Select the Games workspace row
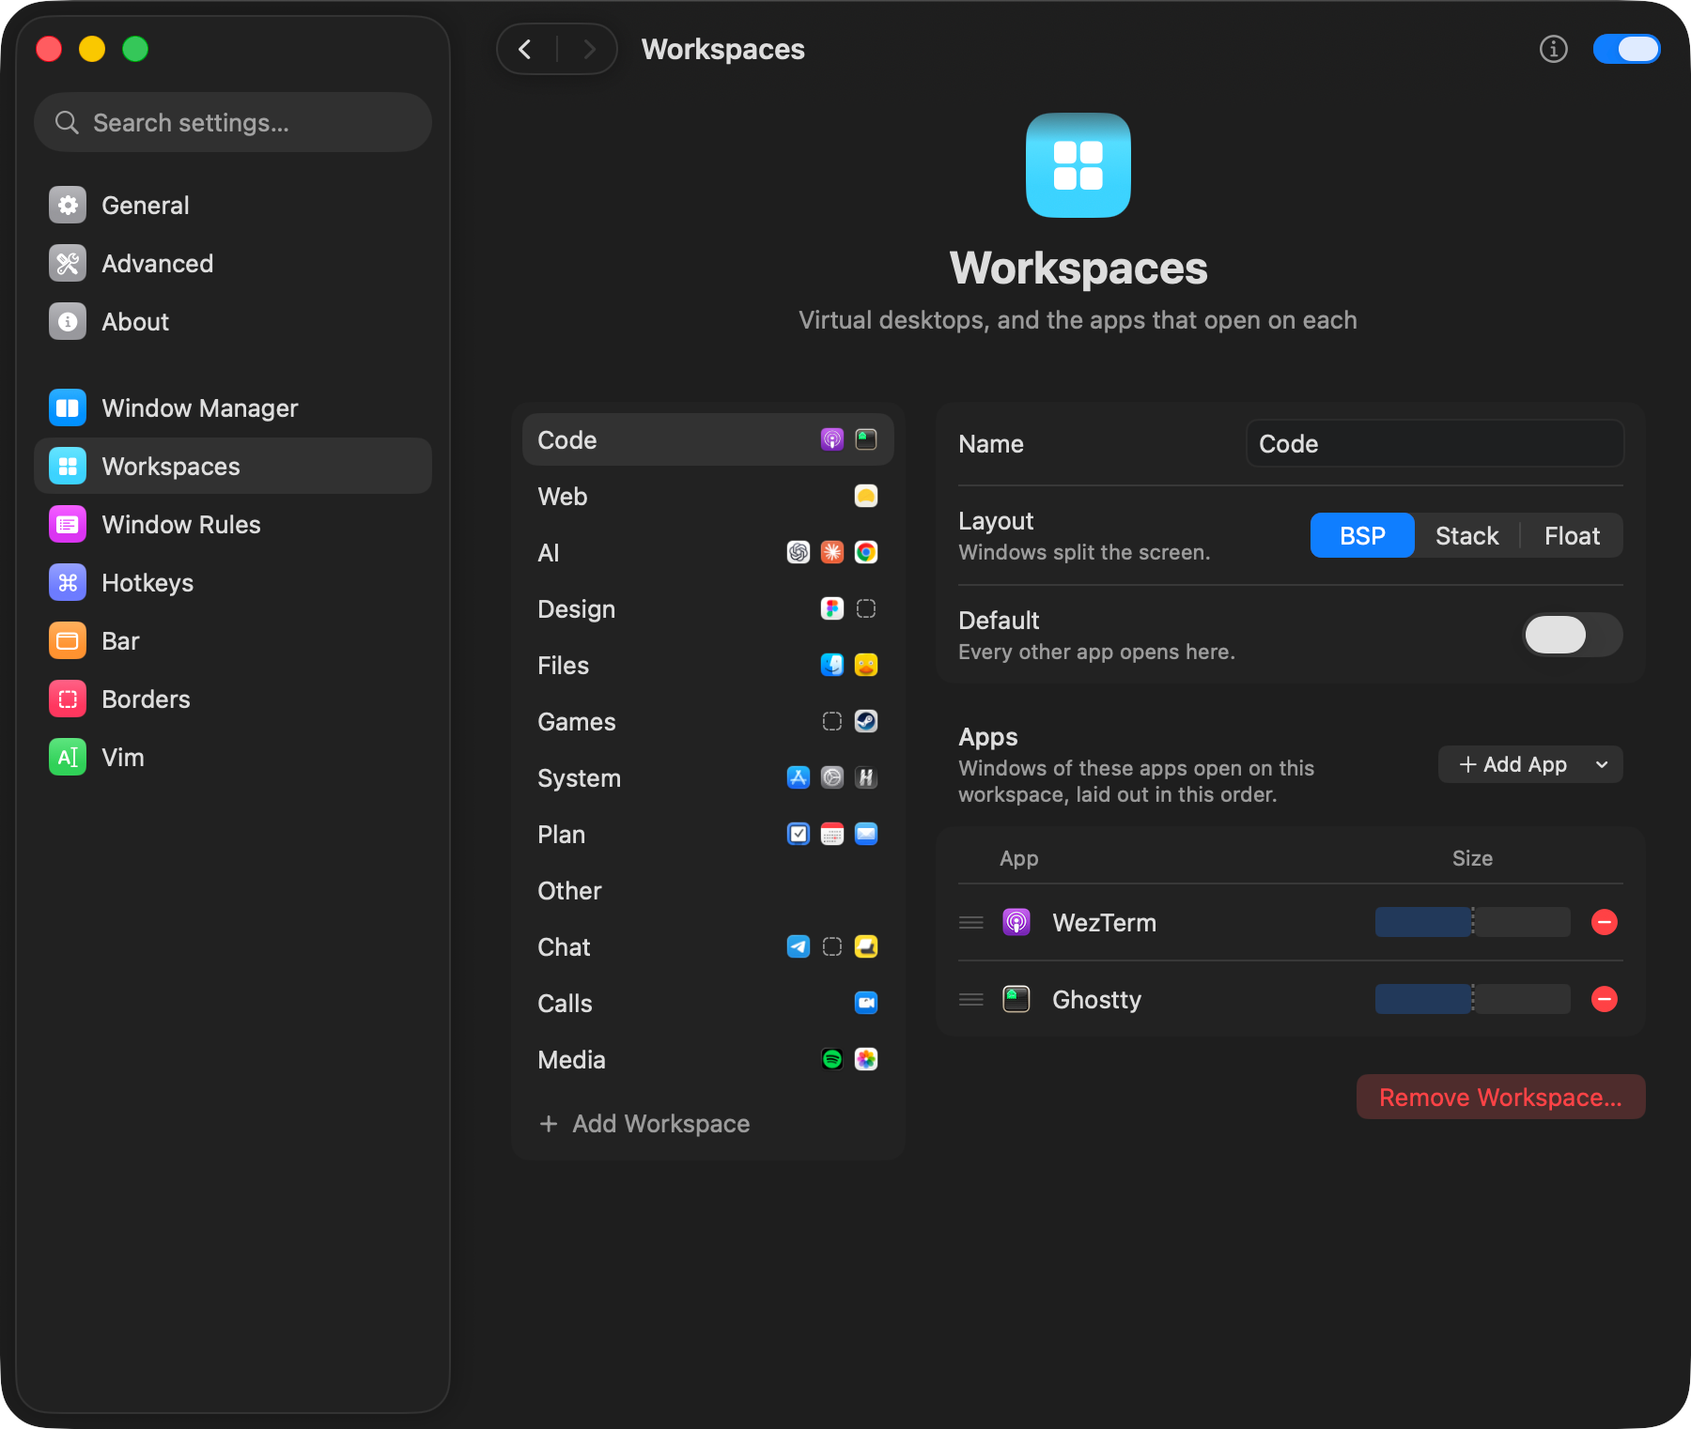1691x1429 pixels. click(708, 722)
